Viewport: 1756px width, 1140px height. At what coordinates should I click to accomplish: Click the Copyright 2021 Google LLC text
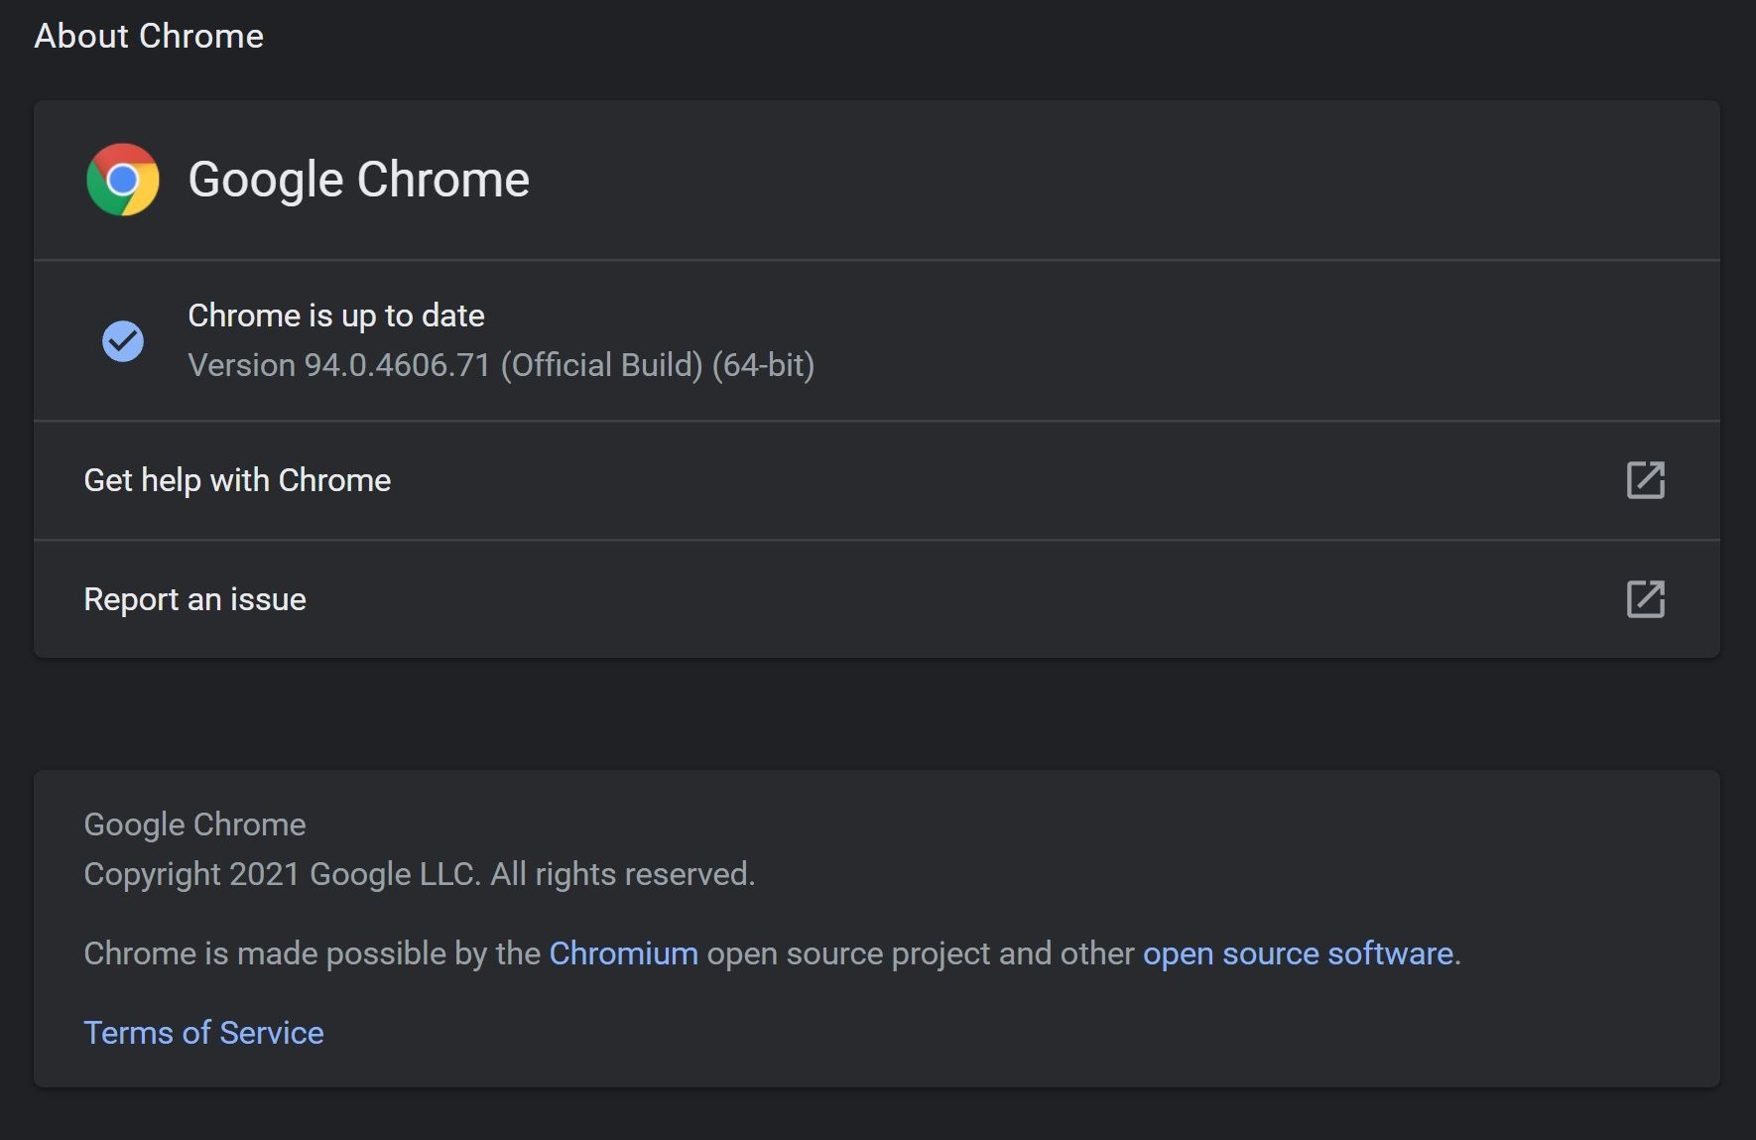282,874
